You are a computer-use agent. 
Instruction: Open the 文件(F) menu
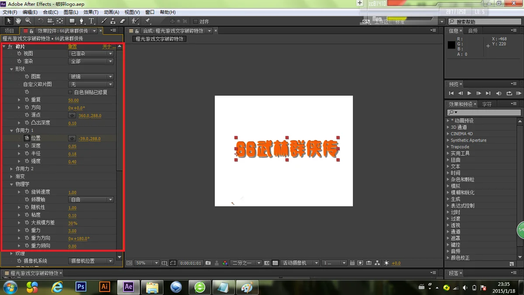click(10, 12)
